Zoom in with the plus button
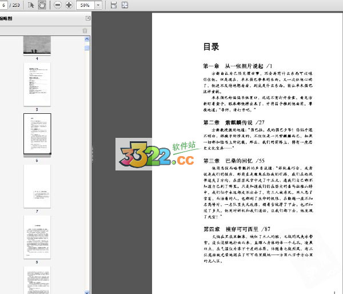343x294 pixels. [69, 5]
